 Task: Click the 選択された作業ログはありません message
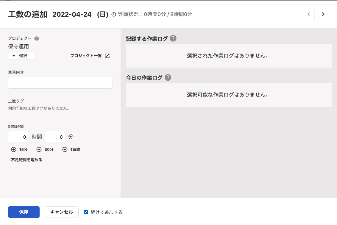pos(228,56)
